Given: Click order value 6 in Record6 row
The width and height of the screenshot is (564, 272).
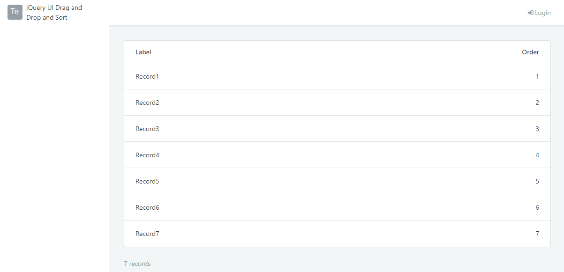Looking at the screenshot, I should tap(537, 207).
